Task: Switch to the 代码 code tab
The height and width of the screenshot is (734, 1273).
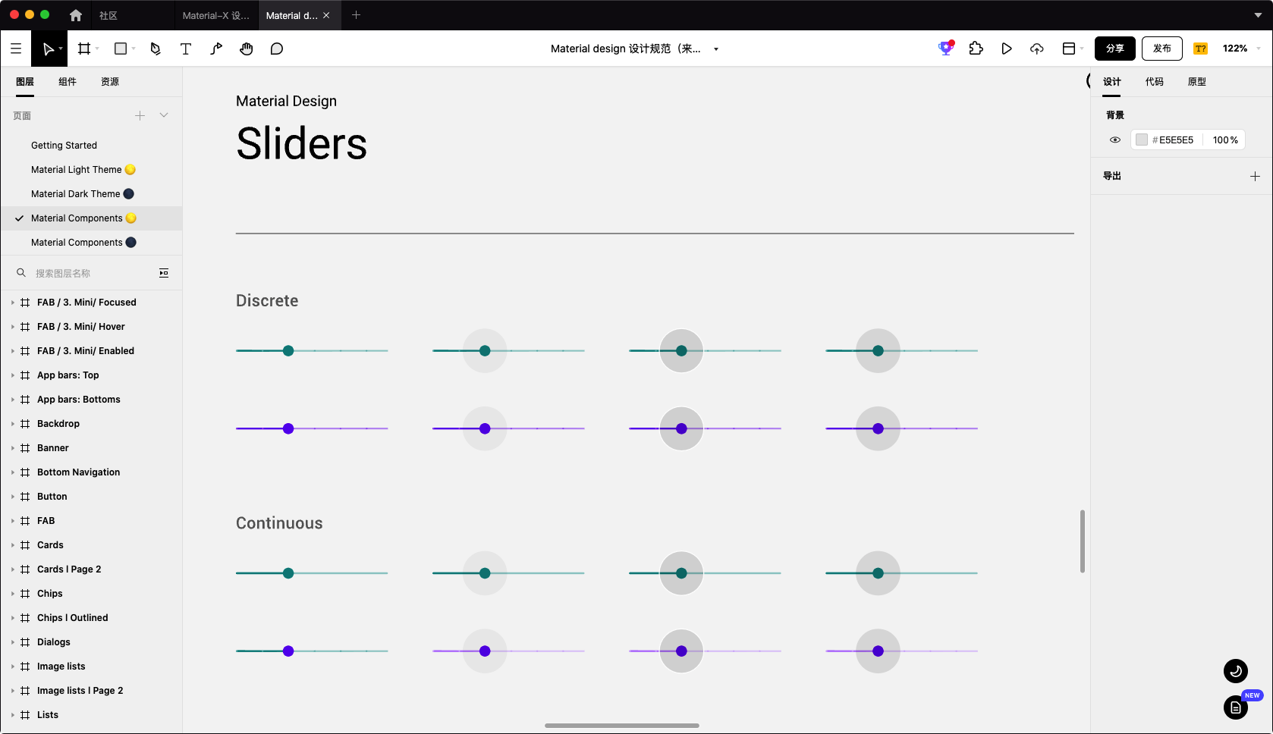Action: pyautogui.click(x=1155, y=82)
